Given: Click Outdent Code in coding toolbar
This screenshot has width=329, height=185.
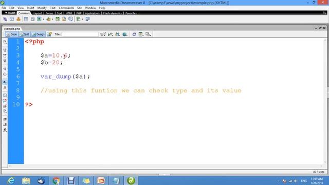Looking at the screenshot, I should tap(5, 124).
